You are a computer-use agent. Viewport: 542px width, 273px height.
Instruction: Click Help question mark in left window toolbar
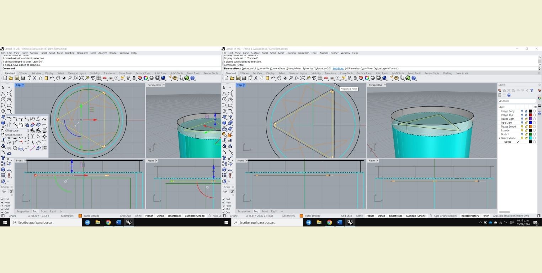coord(192,78)
